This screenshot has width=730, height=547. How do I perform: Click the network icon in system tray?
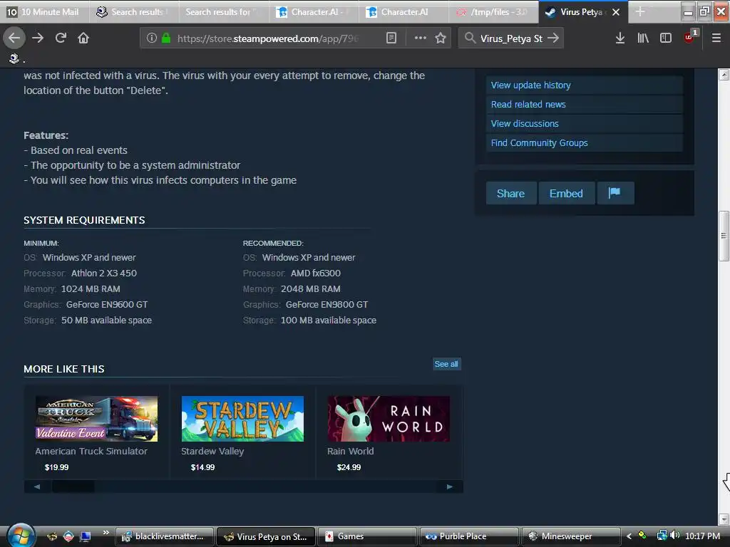(662, 536)
